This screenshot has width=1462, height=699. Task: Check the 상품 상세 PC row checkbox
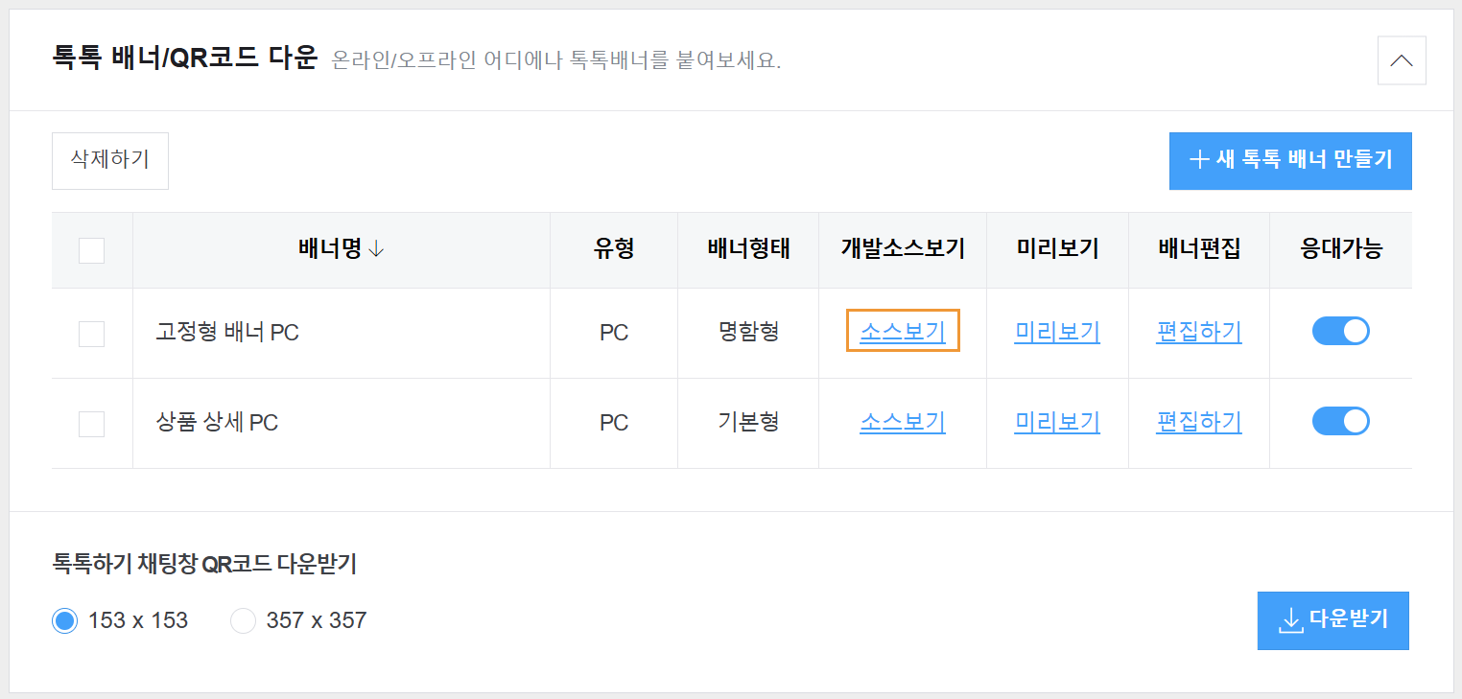(x=91, y=424)
